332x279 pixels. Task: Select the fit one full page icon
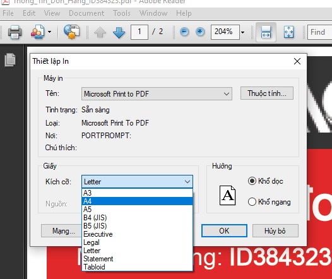[288, 32]
